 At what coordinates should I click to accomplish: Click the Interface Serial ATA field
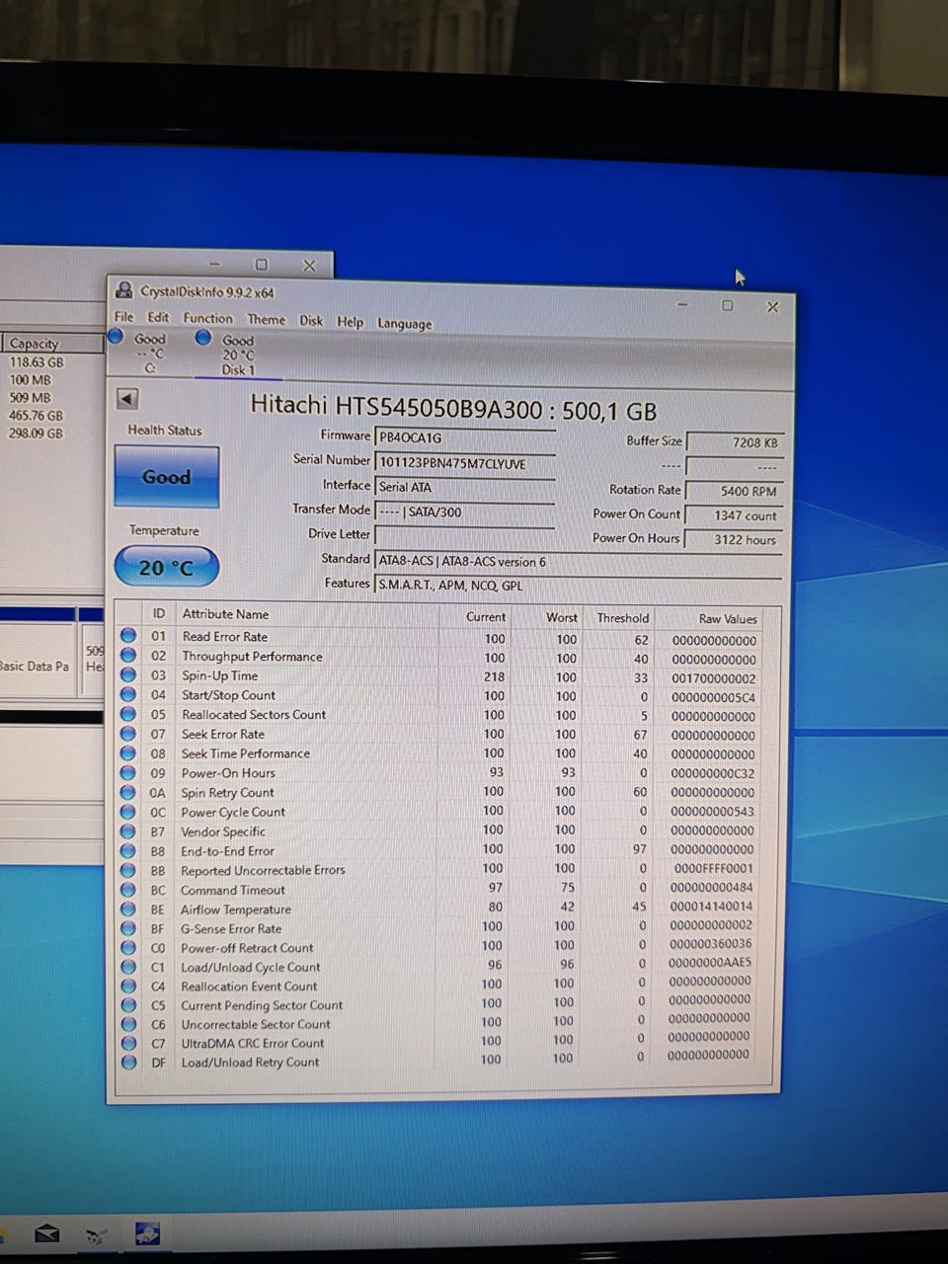tap(464, 487)
